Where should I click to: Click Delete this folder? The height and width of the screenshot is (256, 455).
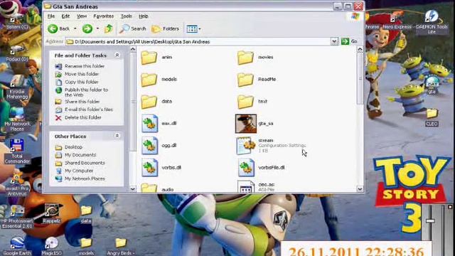[x=83, y=117]
